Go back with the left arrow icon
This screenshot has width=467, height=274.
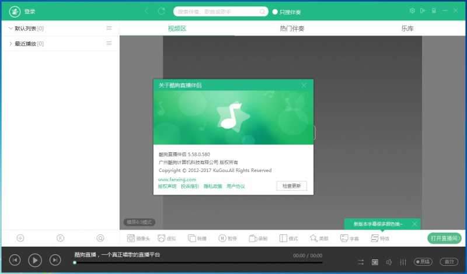147,11
